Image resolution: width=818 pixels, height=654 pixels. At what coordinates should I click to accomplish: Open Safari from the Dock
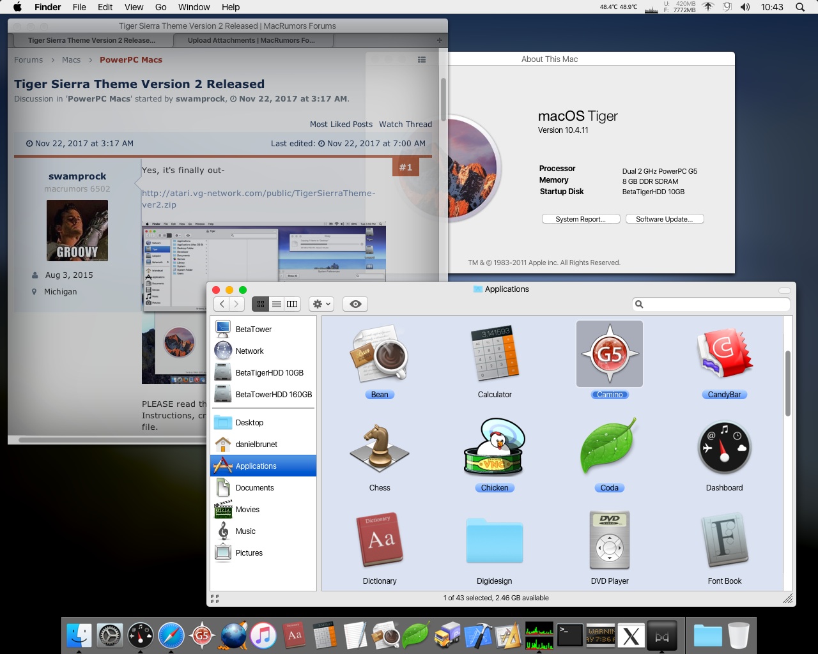point(171,635)
